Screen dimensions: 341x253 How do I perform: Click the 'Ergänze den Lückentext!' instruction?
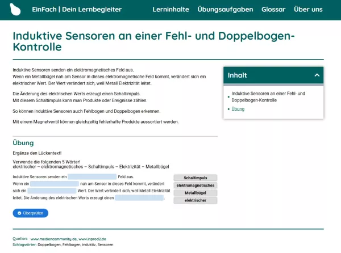coord(37,153)
